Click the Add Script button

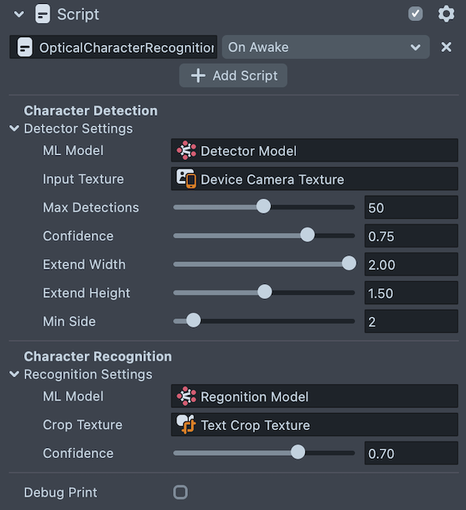(x=233, y=75)
